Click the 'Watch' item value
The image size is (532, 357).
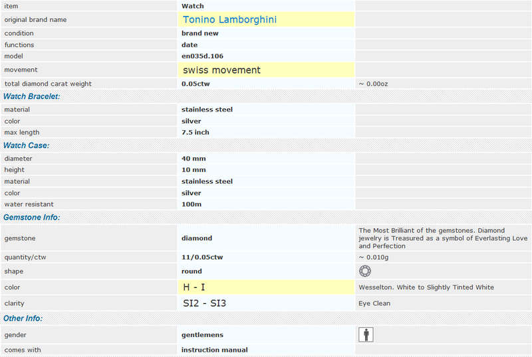[193, 6]
